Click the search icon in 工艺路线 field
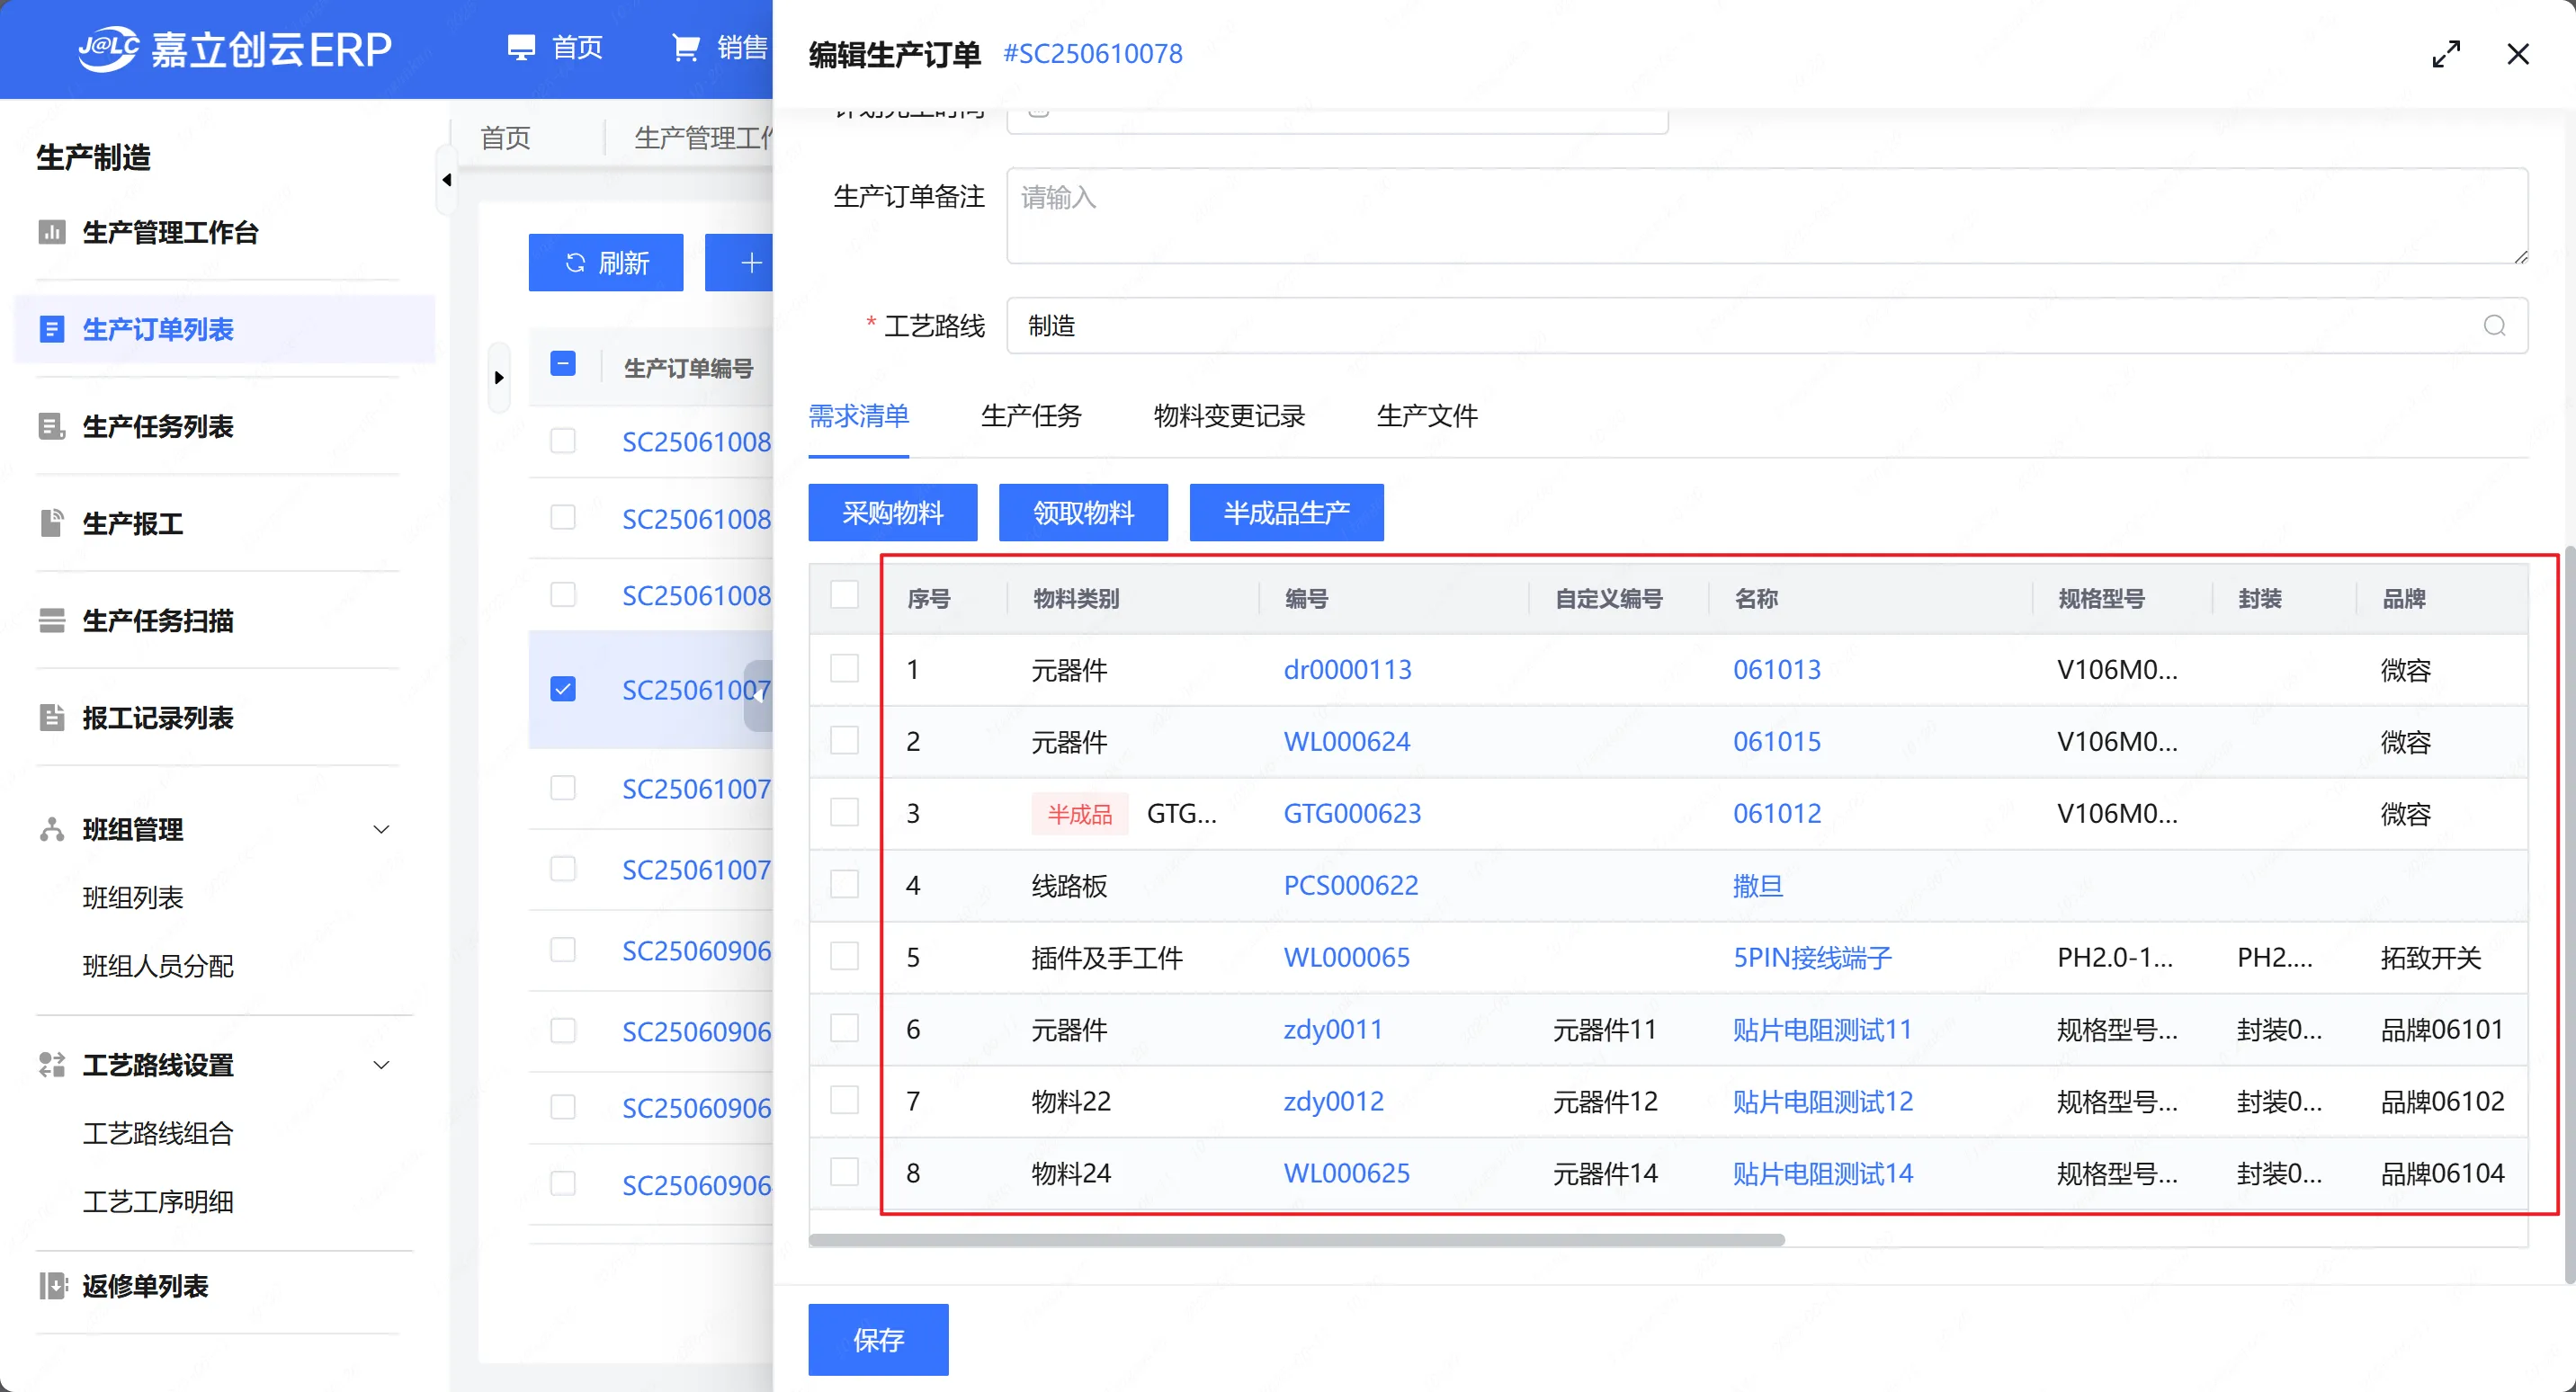Viewport: 2576px width, 1392px height. 2493,326
